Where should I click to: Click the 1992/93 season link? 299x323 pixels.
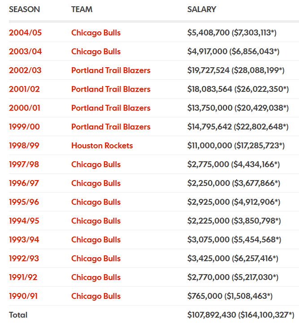point(24,258)
